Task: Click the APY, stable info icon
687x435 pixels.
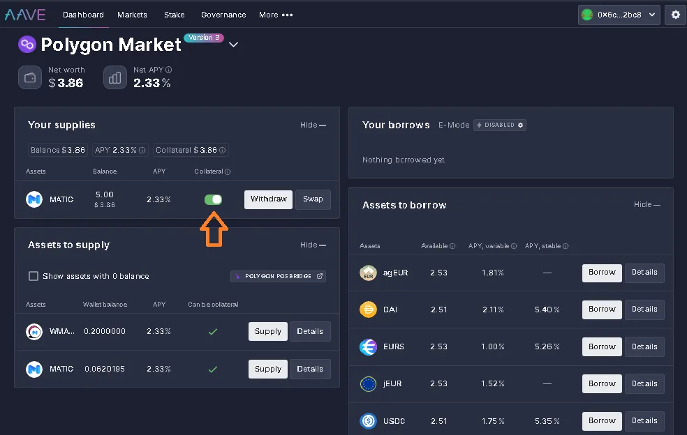Action: coord(566,246)
